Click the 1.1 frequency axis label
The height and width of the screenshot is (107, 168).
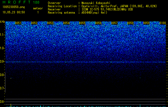point(2,35)
